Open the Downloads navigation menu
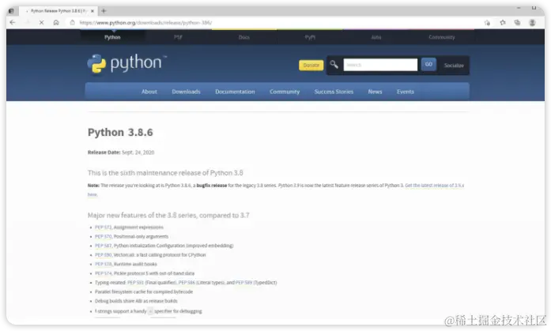 (186, 92)
